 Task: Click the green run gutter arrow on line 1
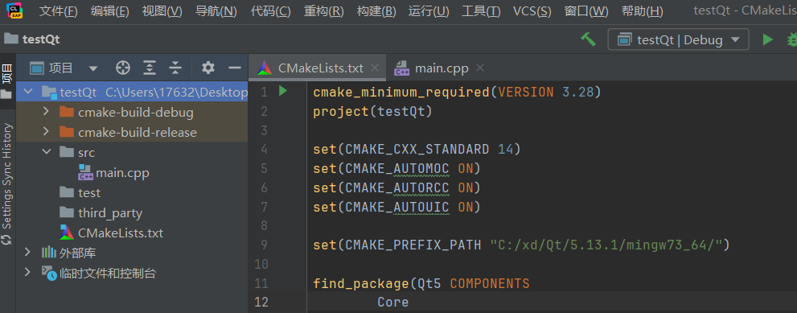283,91
